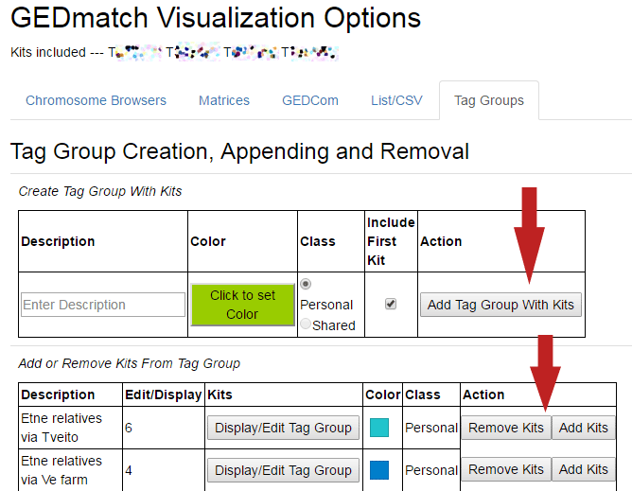Click 'Etne relatives via Ve farm' description text
Image resolution: width=632 pixels, height=491 pixels.
pyautogui.click(x=61, y=470)
